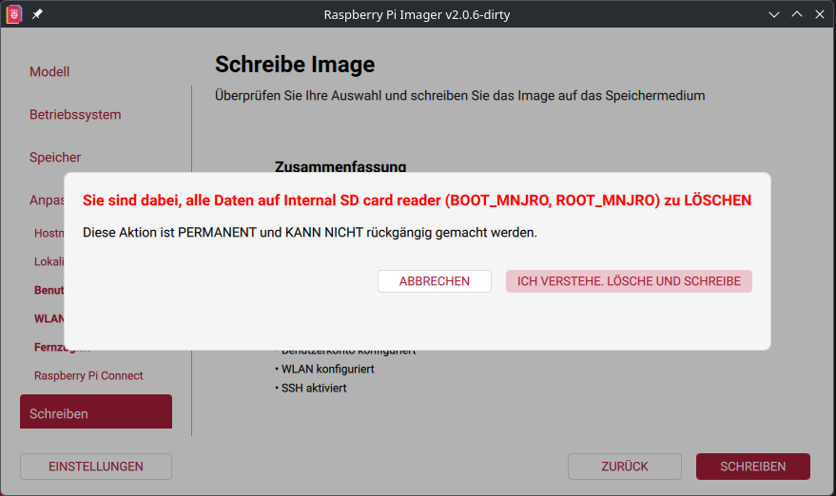The width and height of the screenshot is (836, 496).
Task: Click the red warning headline about LÖSCHEN
Action: [417, 200]
